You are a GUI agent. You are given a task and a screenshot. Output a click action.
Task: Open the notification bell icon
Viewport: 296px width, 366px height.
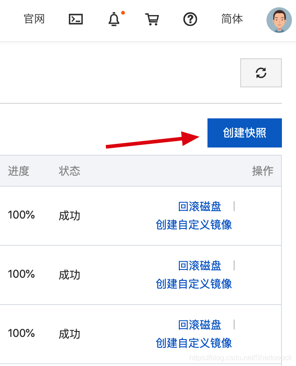pyautogui.click(x=114, y=19)
